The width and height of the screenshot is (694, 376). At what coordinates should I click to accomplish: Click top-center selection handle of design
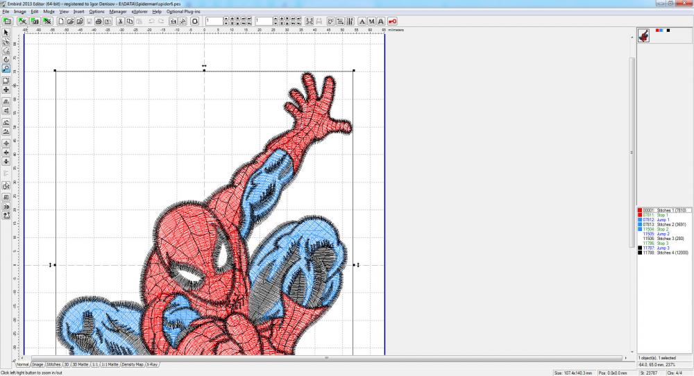click(x=204, y=70)
